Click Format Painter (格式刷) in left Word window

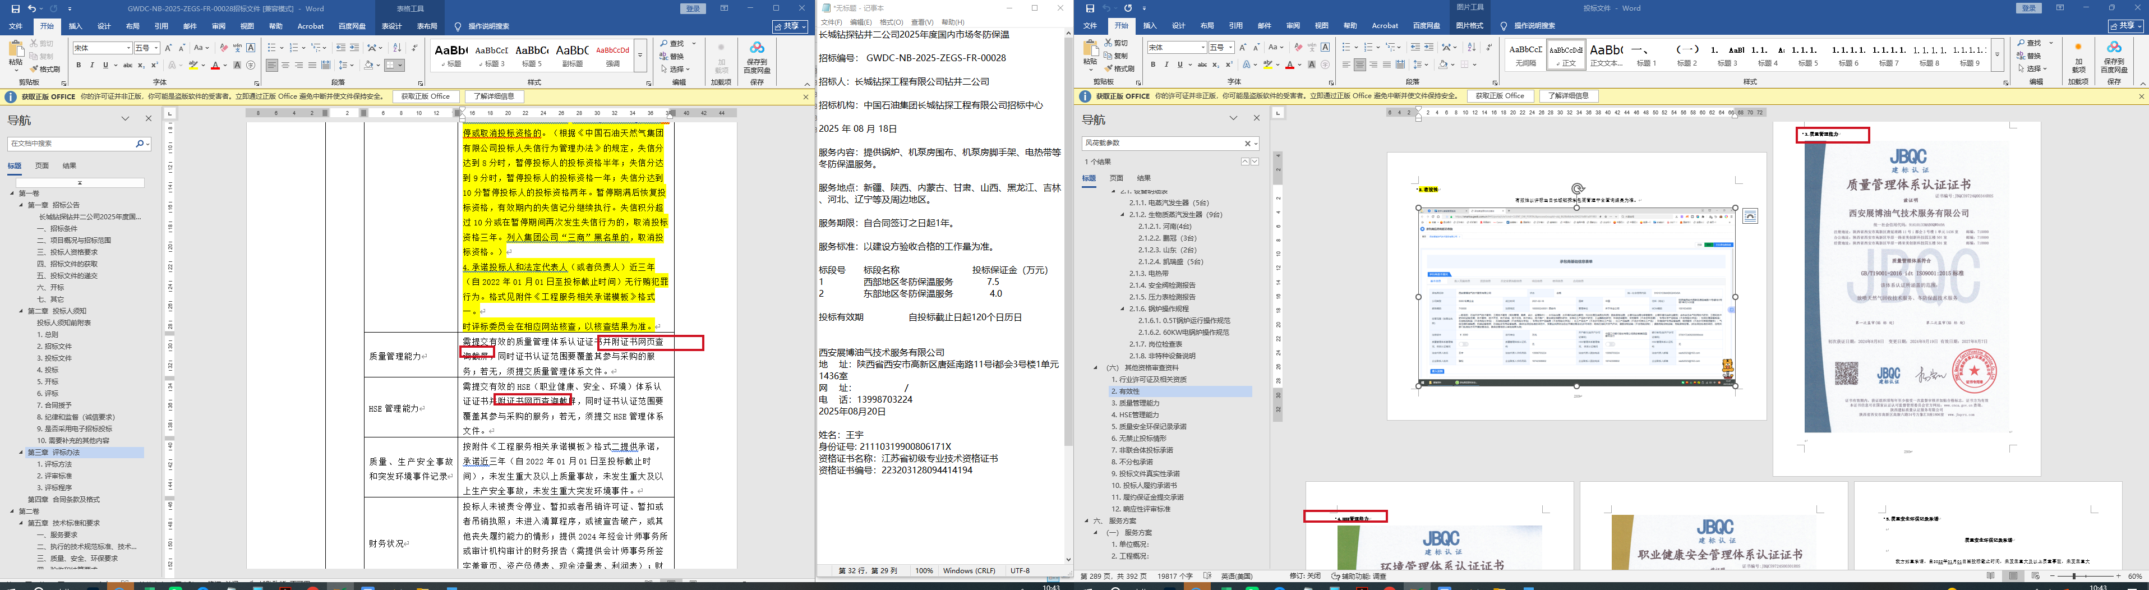tap(45, 70)
